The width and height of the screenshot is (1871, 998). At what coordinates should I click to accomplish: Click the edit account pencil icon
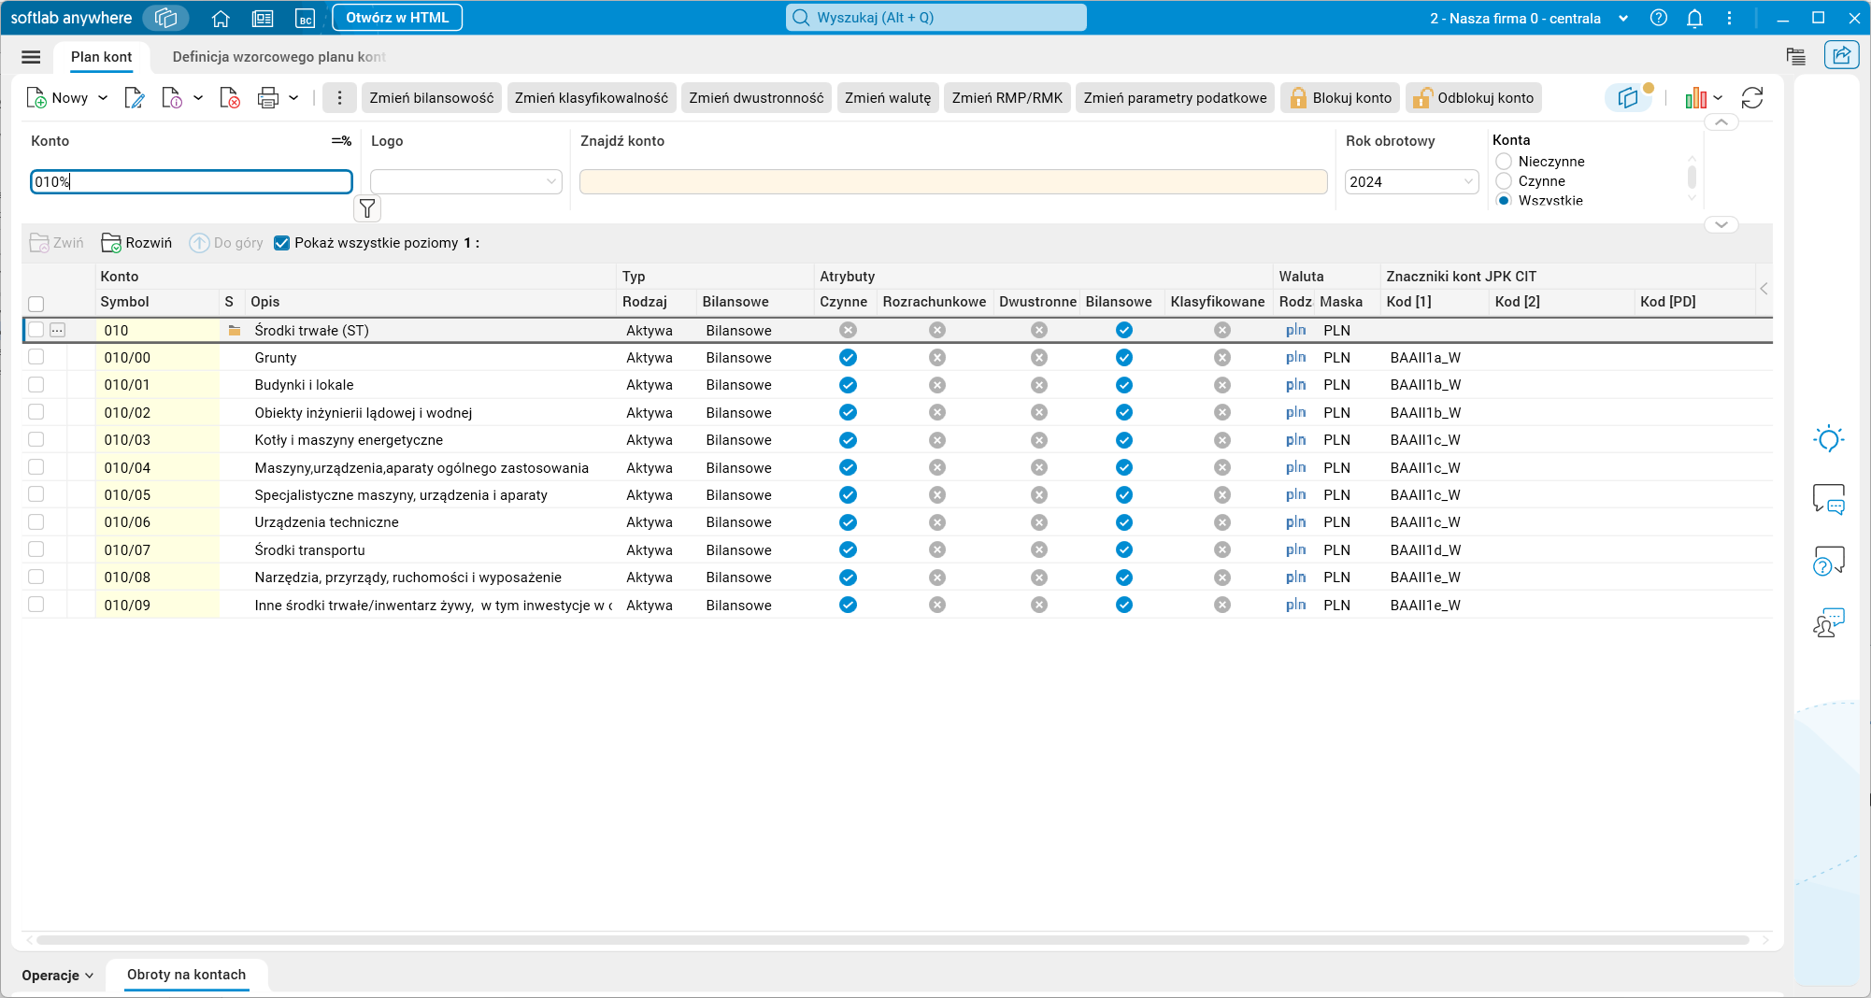coord(135,98)
